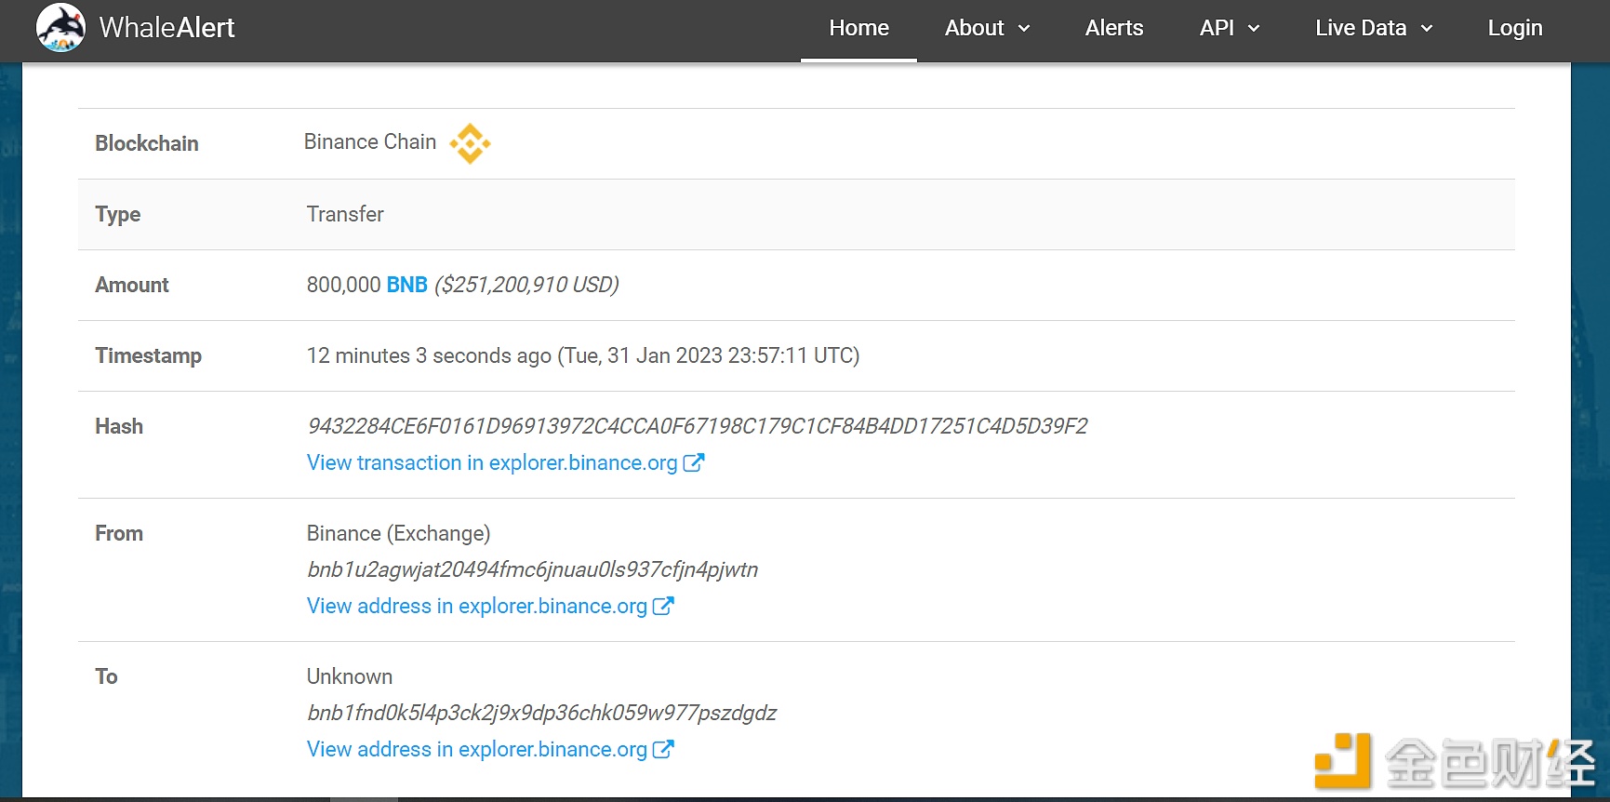Click external-link icon under the From address

(x=663, y=606)
